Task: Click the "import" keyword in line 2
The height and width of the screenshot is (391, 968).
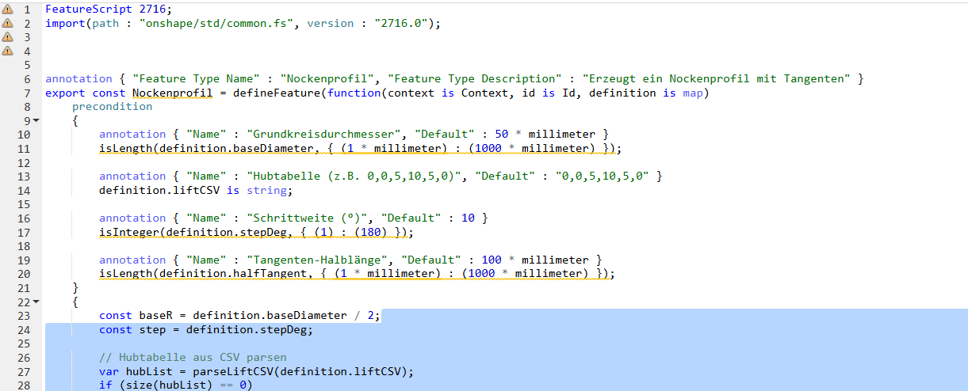Action: (65, 23)
